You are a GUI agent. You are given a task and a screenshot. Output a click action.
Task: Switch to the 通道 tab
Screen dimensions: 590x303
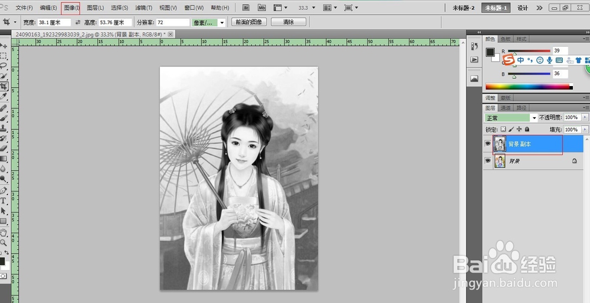tap(506, 108)
